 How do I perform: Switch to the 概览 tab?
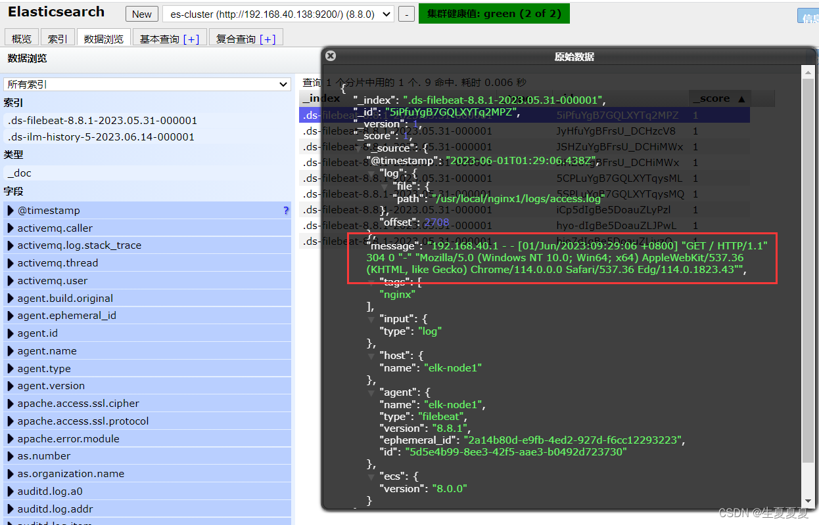22,39
